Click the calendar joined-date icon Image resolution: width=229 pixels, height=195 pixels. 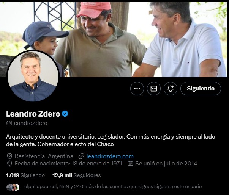click(130, 164)
